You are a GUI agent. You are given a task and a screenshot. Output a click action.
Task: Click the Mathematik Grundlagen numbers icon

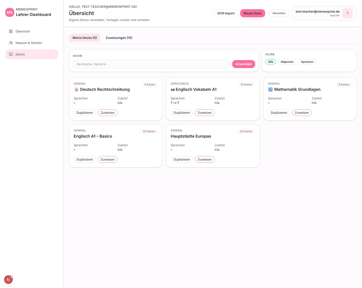pyautogui.click(x=270, y=89)
